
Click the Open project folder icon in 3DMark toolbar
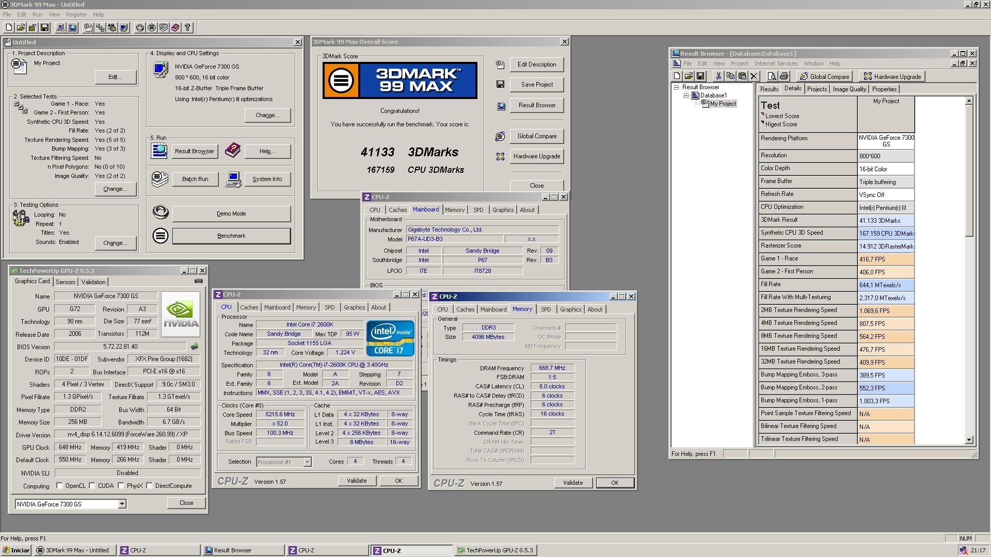coord(21,27)
